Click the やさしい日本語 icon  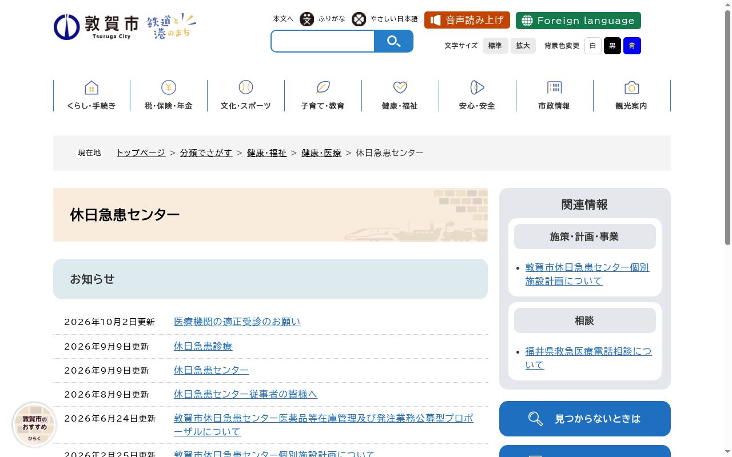tap(359, 19)
